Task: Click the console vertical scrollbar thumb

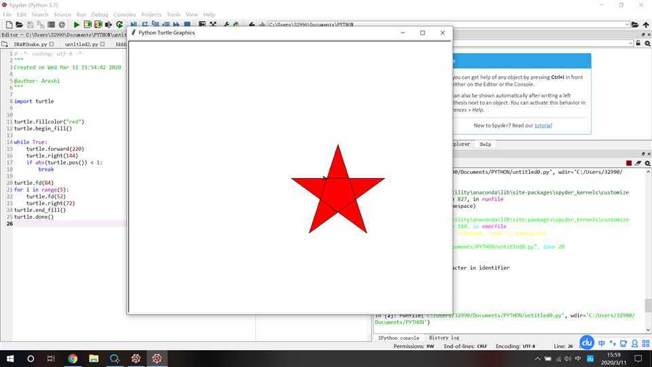Action: [x=648, y=305]
